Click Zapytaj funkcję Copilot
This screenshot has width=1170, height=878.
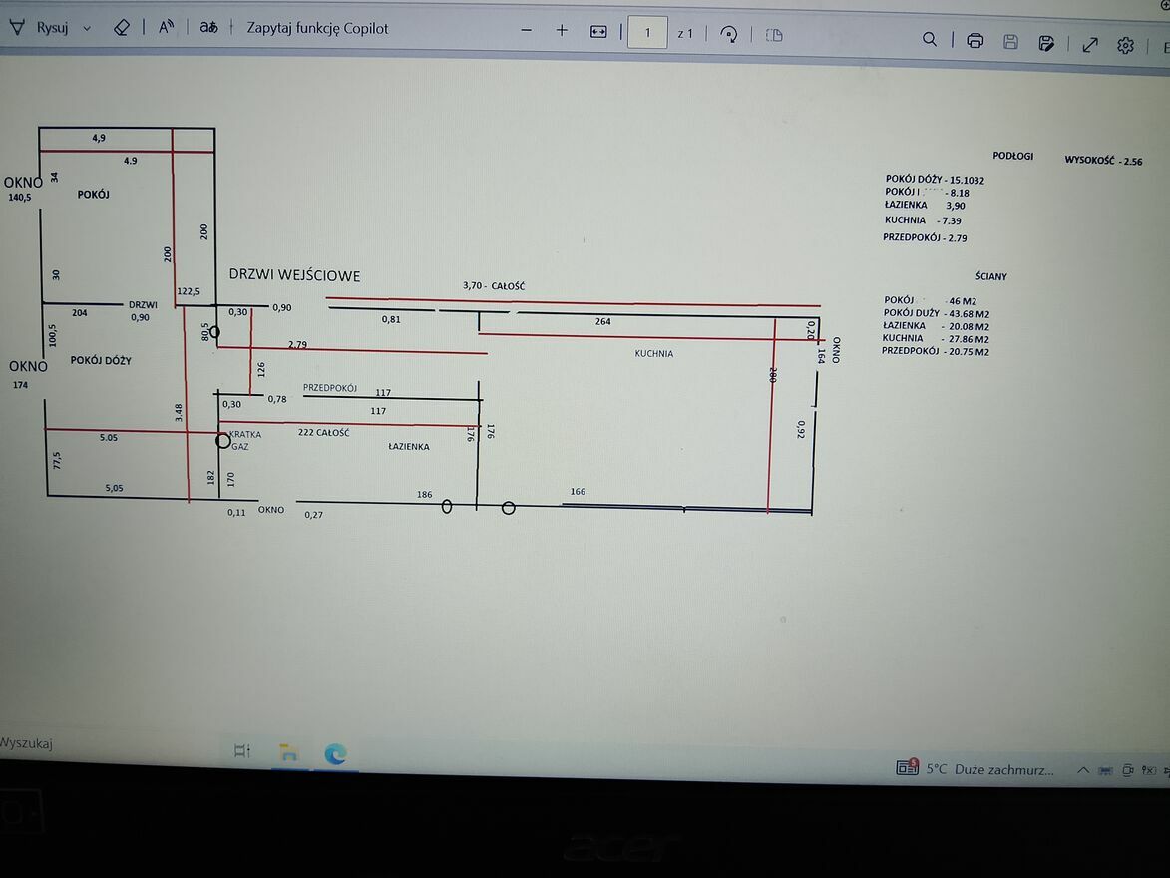pos(317,29)
